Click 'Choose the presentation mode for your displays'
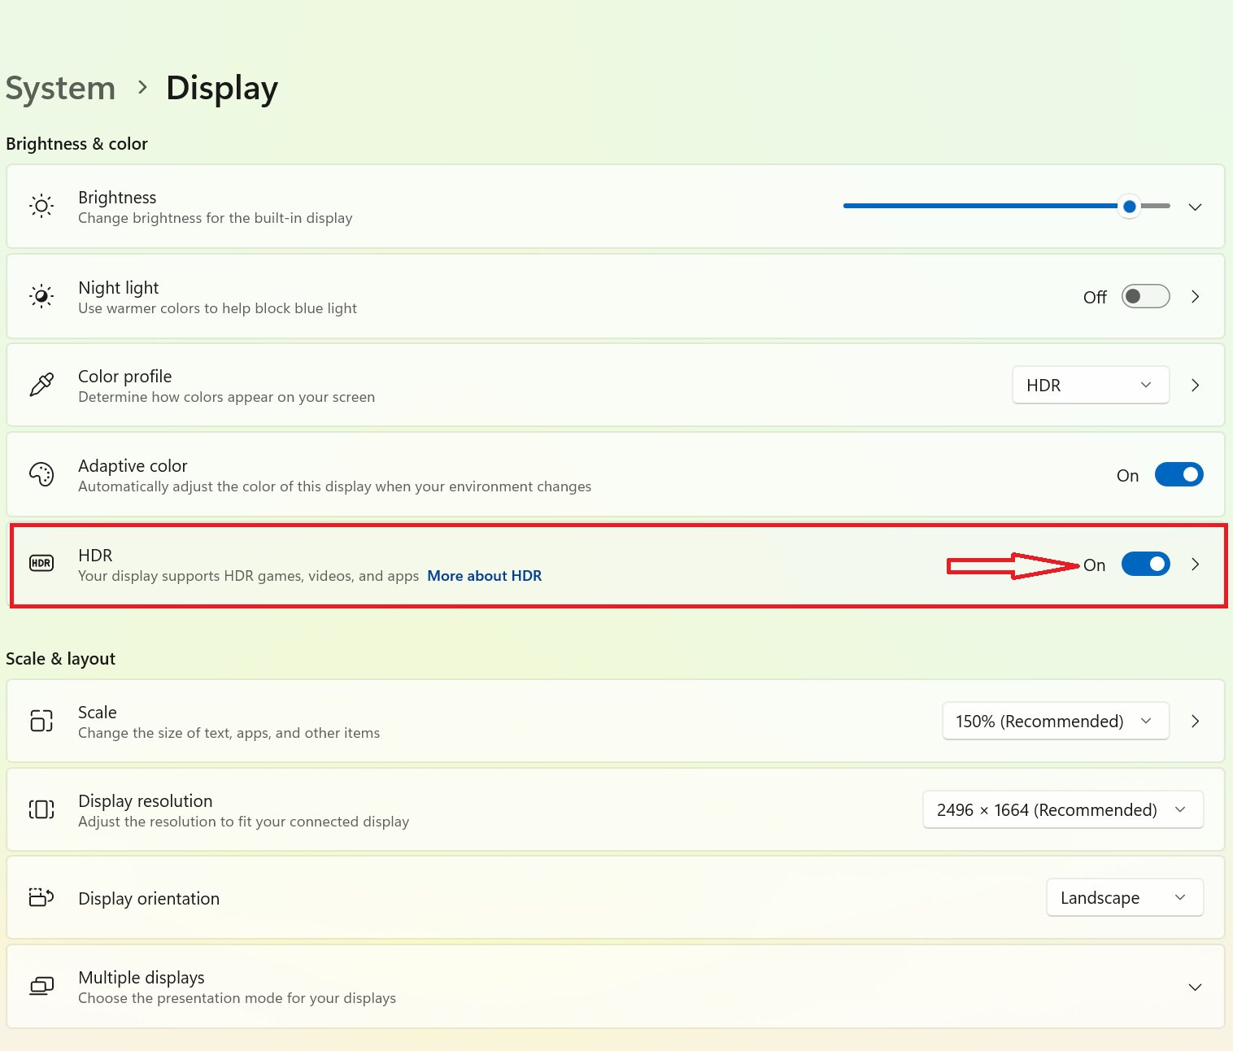The image size is (1233, 1051). [237, 998]
